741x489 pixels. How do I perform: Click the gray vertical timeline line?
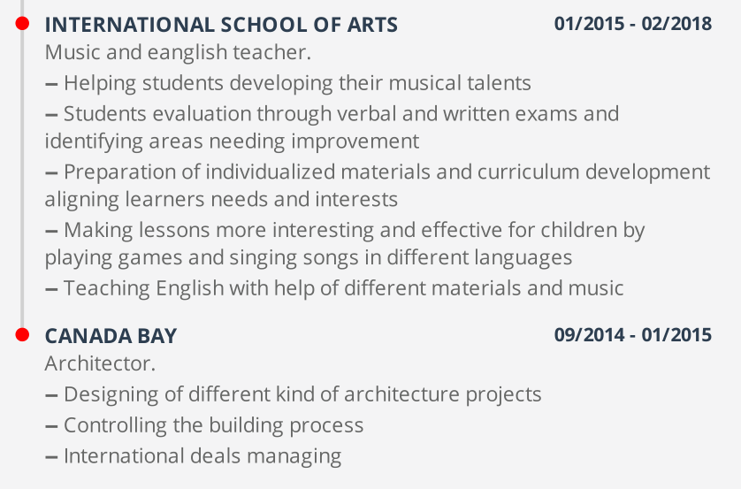[22, 177]
